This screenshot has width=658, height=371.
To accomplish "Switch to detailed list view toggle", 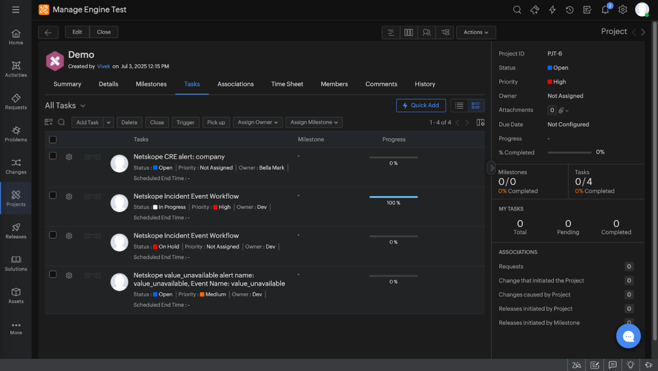I will click(x=476, y=105).
